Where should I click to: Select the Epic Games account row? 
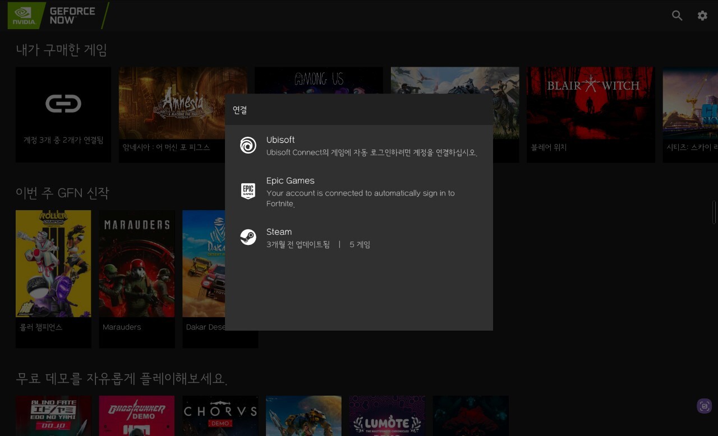359,192
